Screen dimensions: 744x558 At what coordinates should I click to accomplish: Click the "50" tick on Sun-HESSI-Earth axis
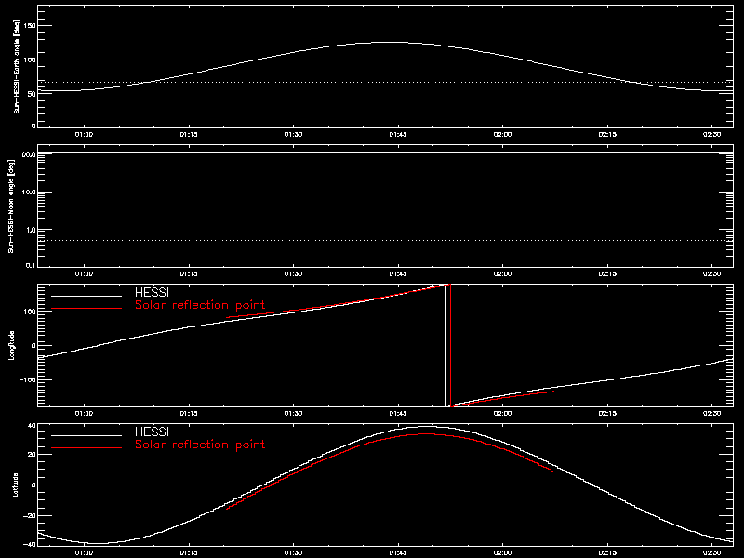[x=32, y=94]
